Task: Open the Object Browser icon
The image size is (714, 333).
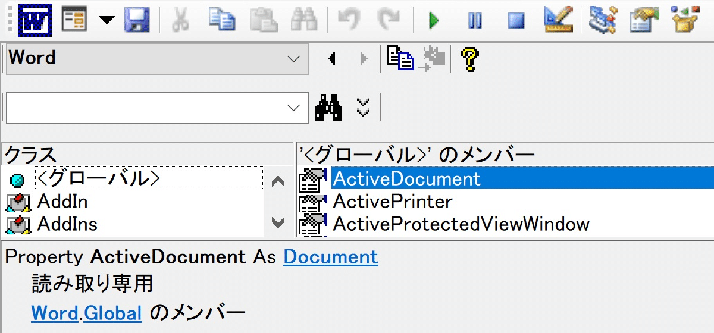Action: click(685, 21)
